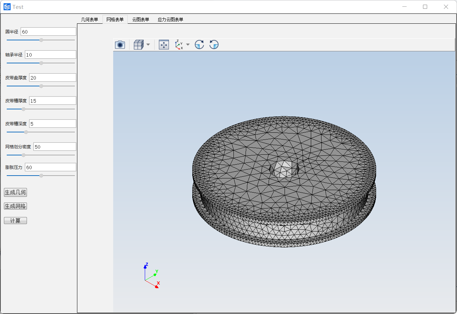Image resolution: width=457 pixels, height=314 pixels.
Task: Maximize the Test window
Action: click(x=425, y=7)
